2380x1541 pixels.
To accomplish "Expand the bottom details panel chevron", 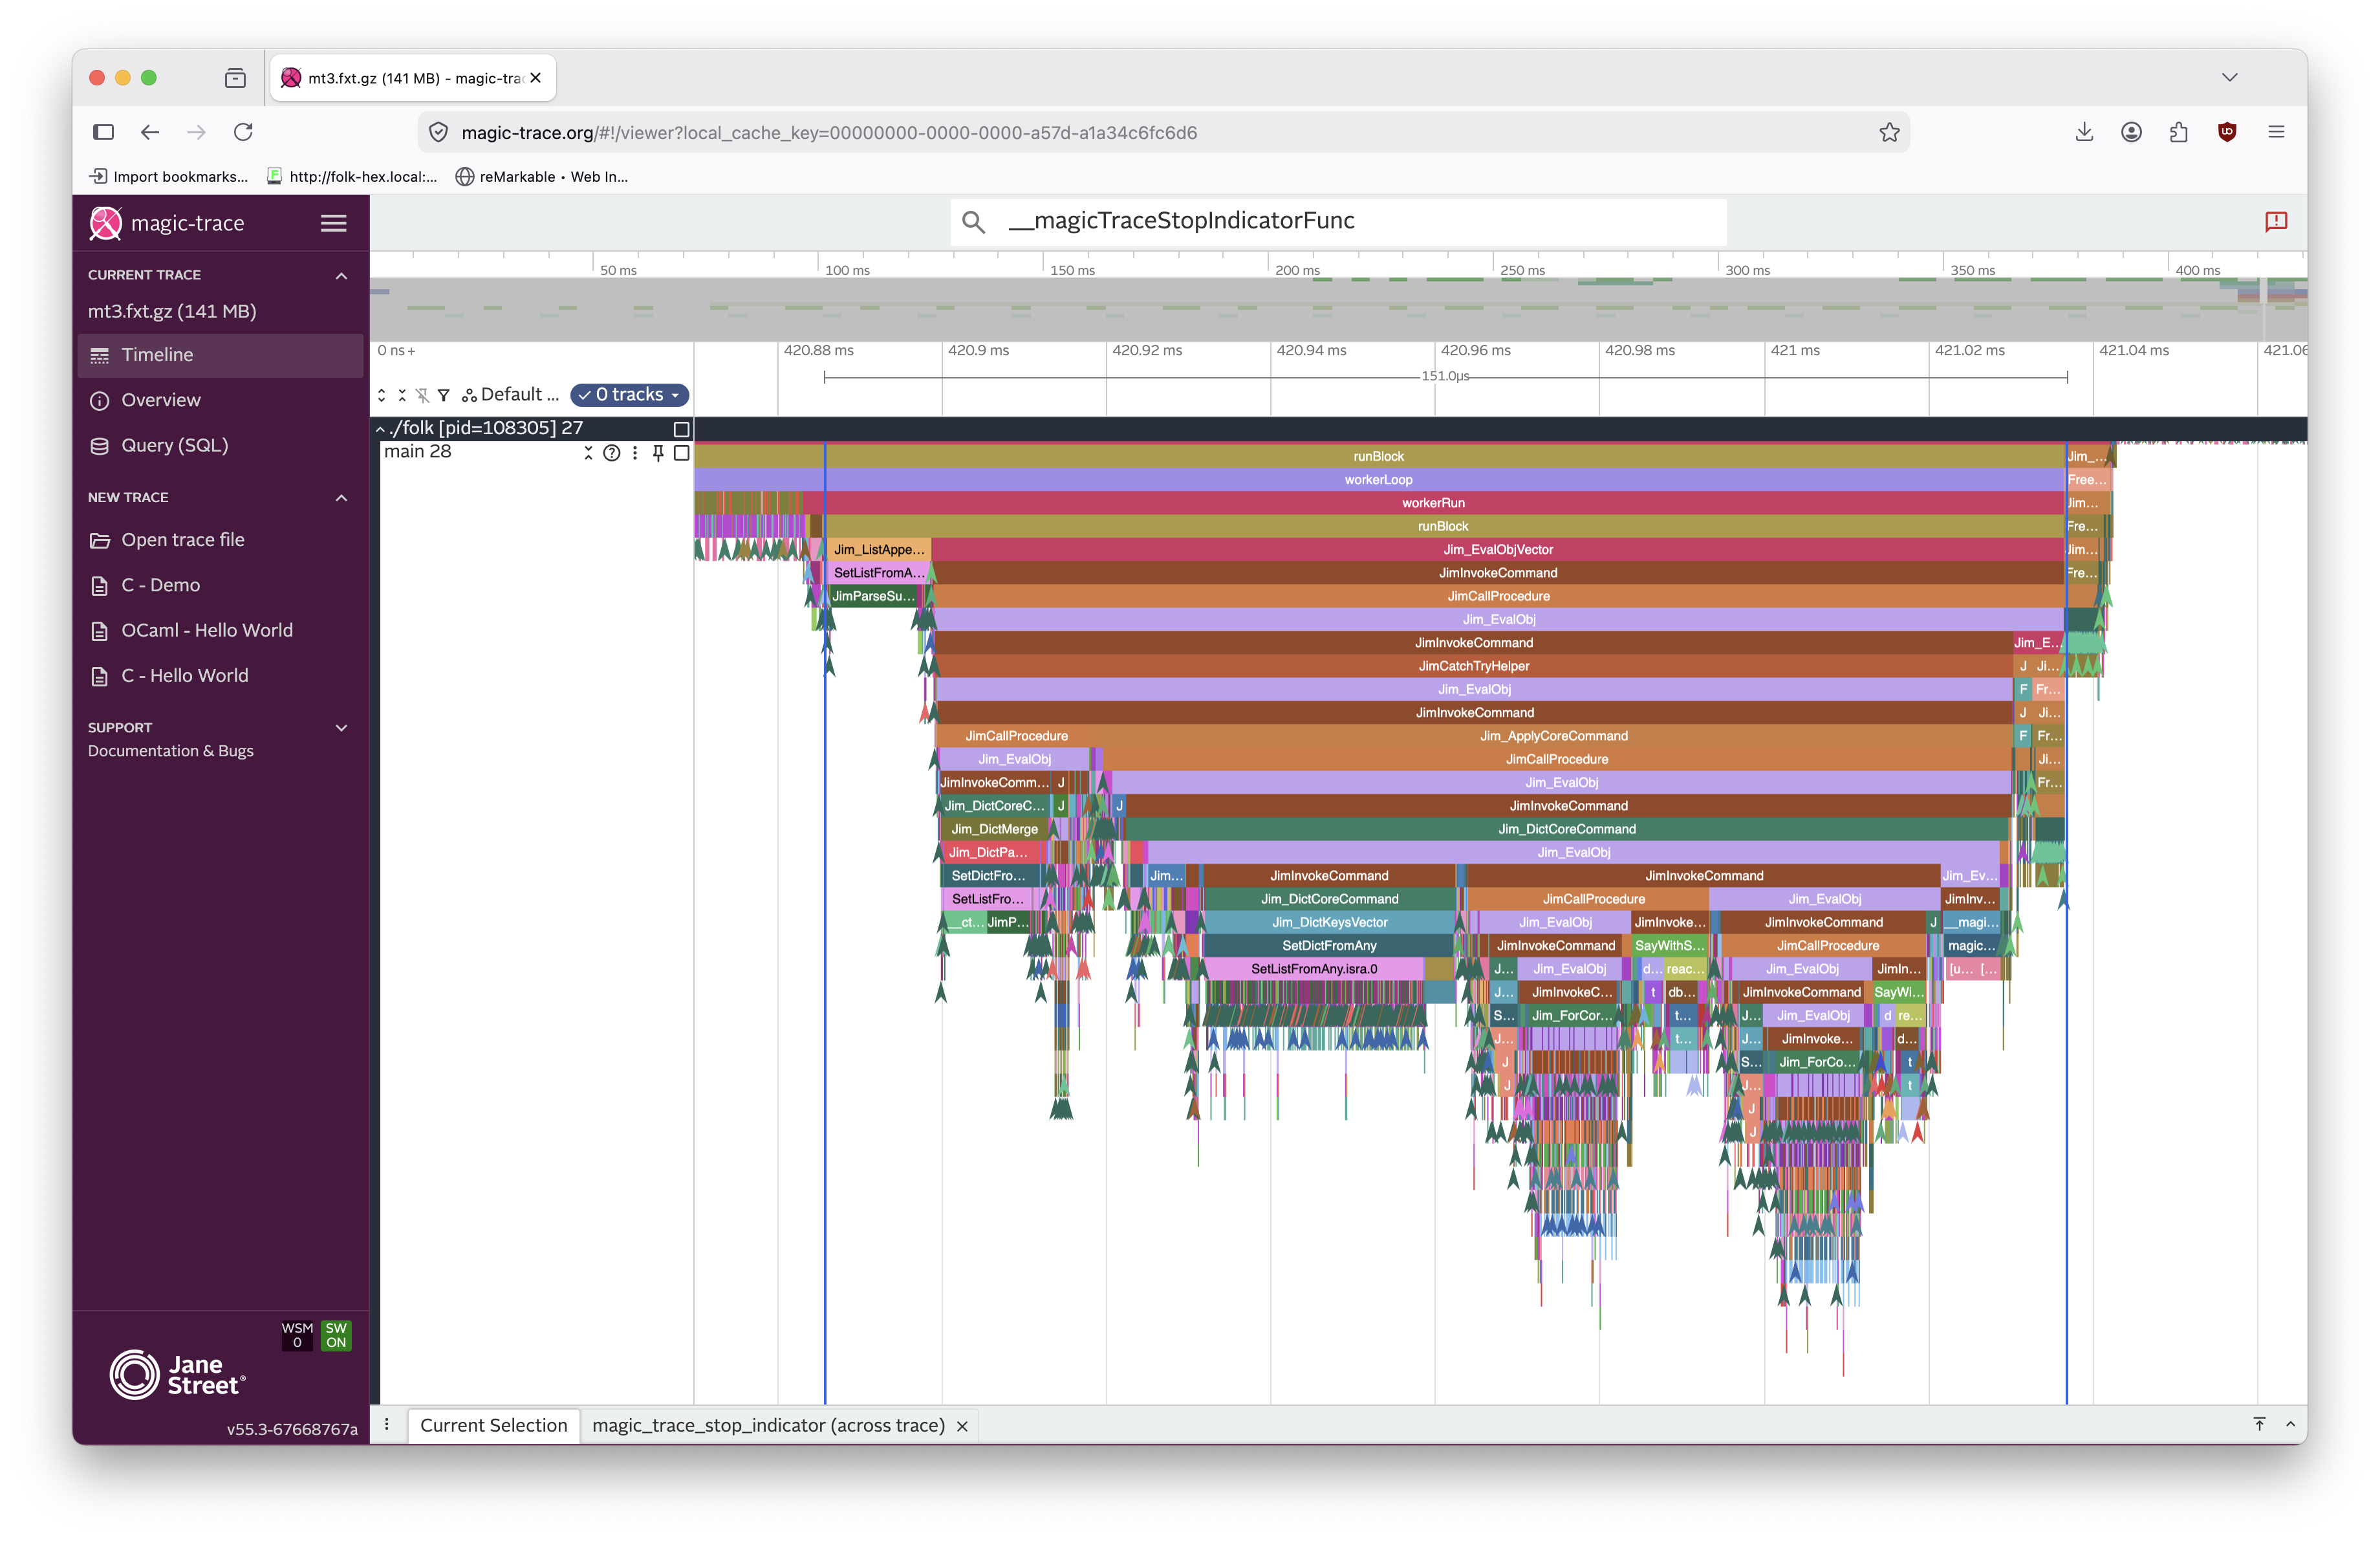I will click(2290, 1424).
